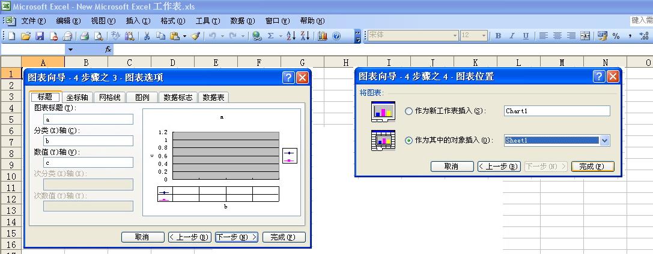This screenshot has width=653, height=254.
Task: Toggle Italic formatting
Action: click(x=512, y=36)
